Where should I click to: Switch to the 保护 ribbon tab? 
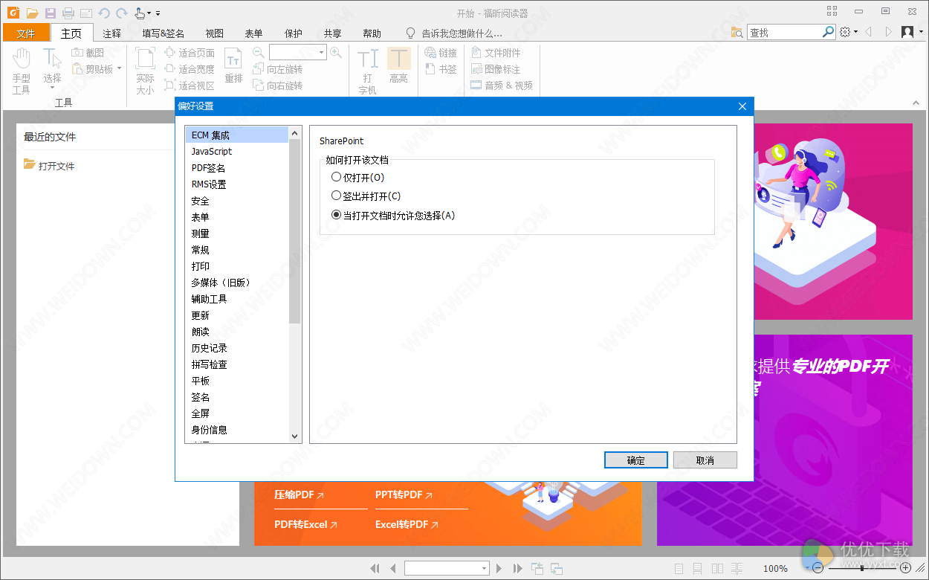294,33
